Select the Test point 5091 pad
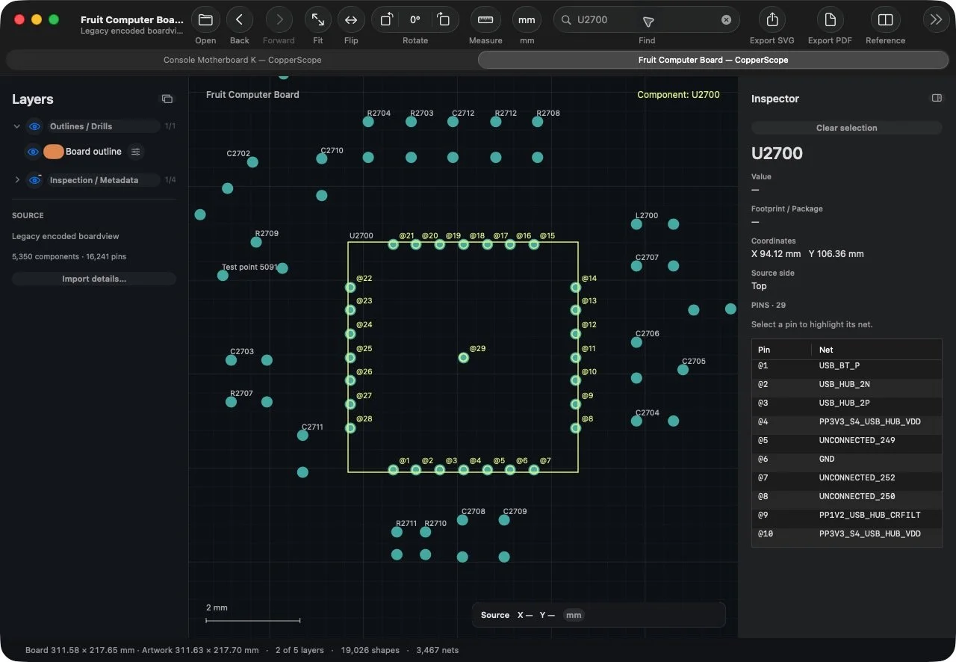 click(223, 276)
